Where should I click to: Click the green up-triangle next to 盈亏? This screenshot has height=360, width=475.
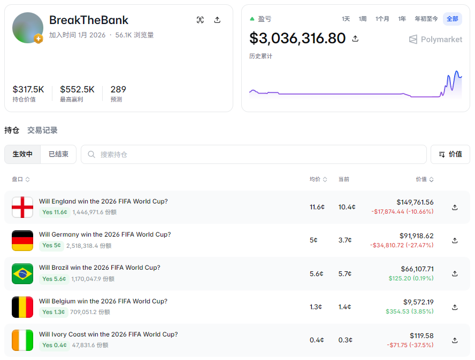pos(252,19)
